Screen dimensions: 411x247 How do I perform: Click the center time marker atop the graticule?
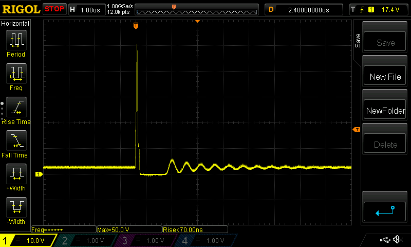tap(197, 21)
